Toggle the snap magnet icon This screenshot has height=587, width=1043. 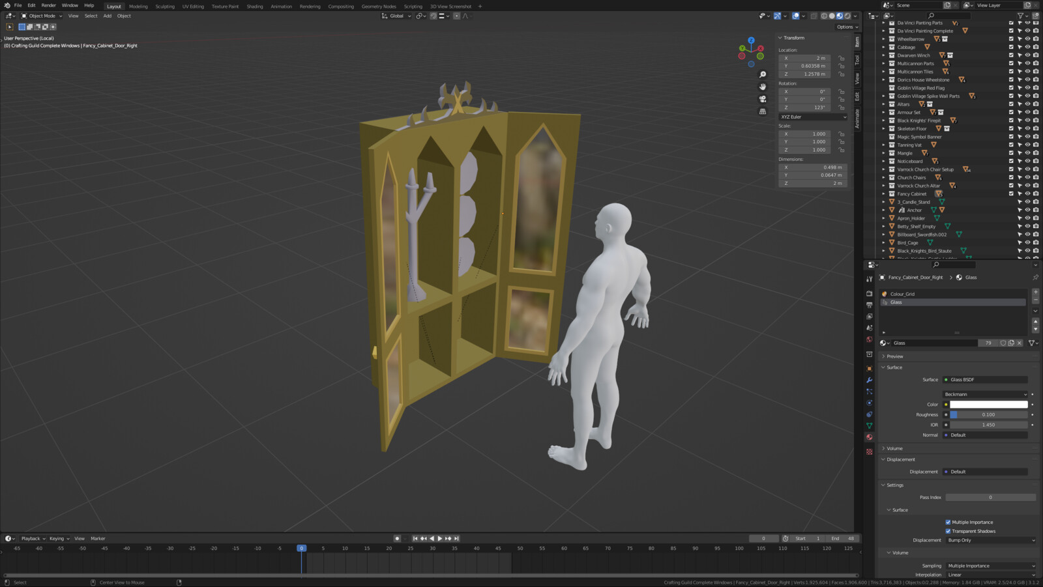(433, 16)
